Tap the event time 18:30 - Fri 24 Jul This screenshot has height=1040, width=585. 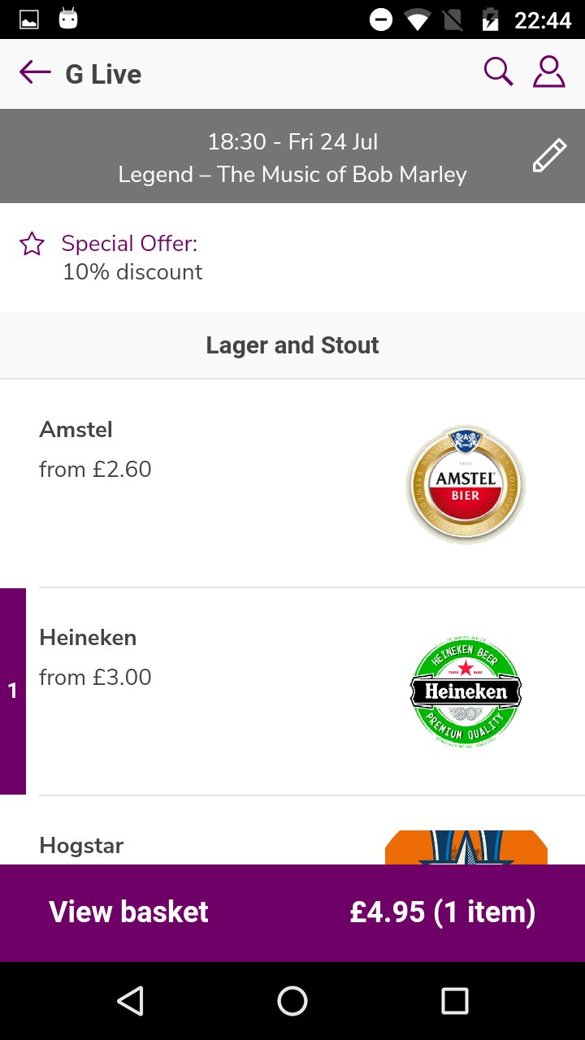[292, 142]
